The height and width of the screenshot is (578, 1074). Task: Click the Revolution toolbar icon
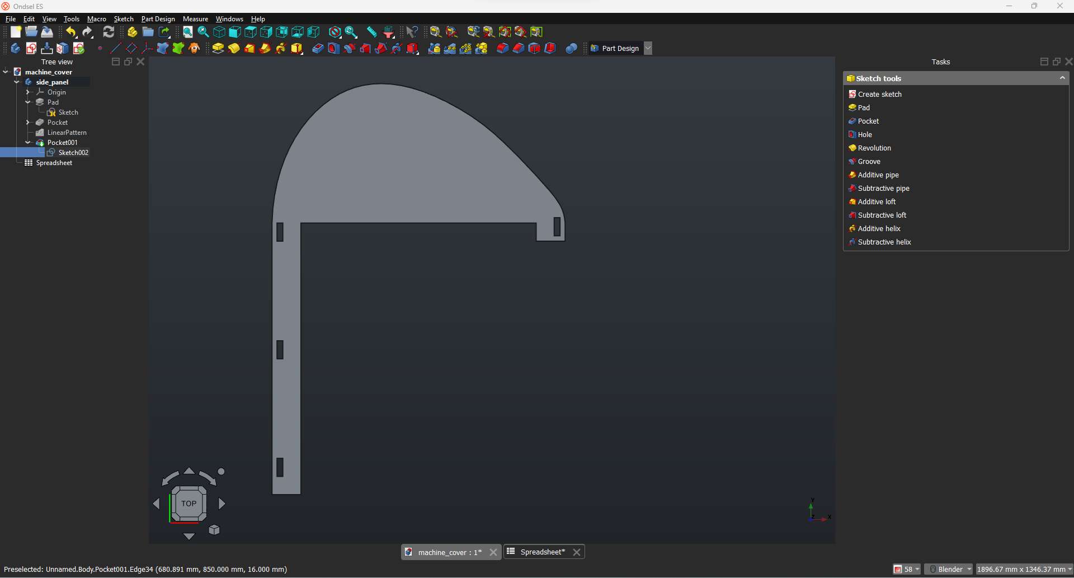click(x=234, y=49)
